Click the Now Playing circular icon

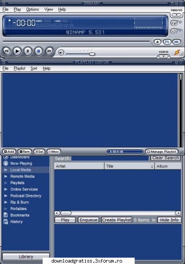6,163
